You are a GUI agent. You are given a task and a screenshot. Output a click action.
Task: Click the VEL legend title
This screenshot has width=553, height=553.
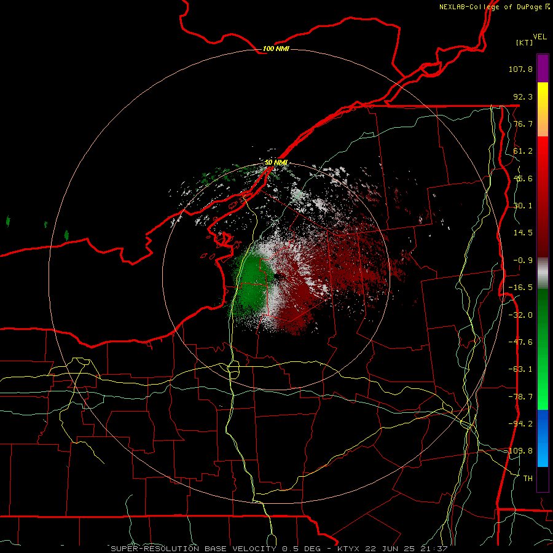tap(539, 37)
